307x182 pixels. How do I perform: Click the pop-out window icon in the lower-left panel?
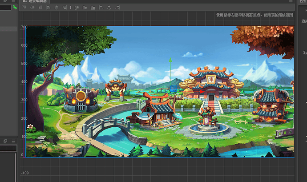tap(5, 141)
